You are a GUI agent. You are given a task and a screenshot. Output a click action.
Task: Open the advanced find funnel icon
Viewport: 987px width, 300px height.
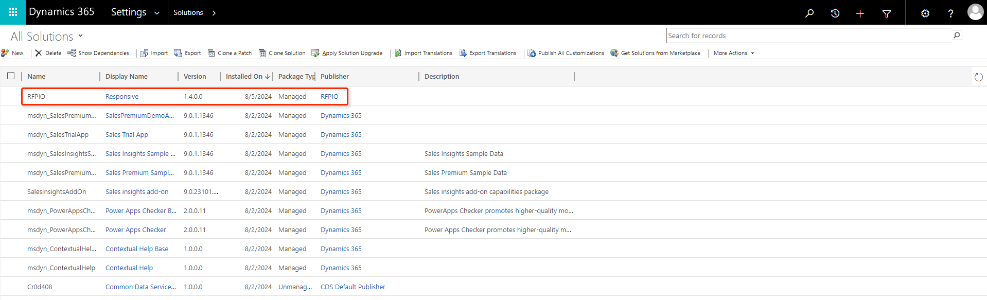point(887,13)
